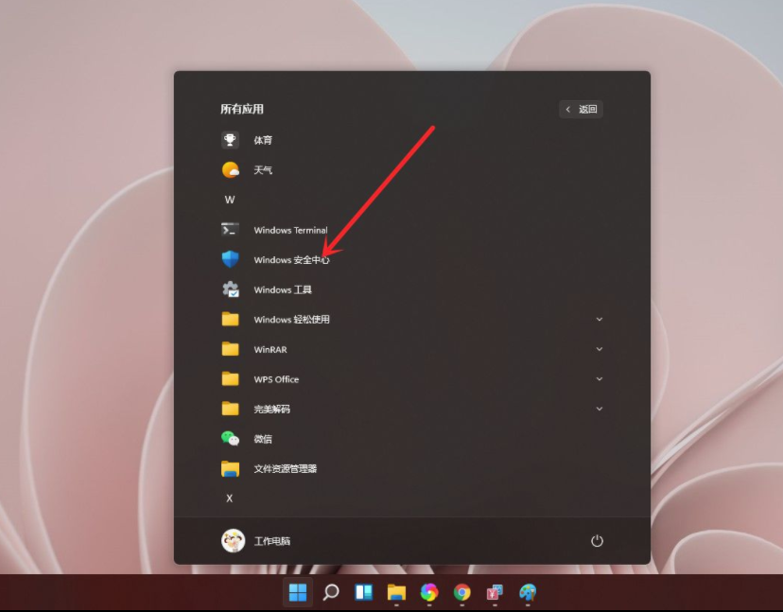Open Windows Terminal from the app list
The height and width of the screenshot is (612, 783).
289,230
